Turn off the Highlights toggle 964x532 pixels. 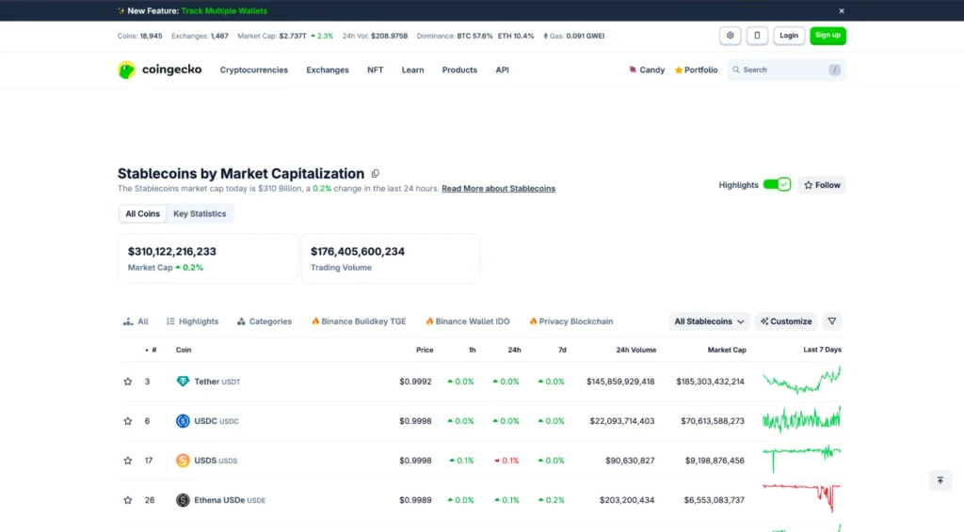777,185
